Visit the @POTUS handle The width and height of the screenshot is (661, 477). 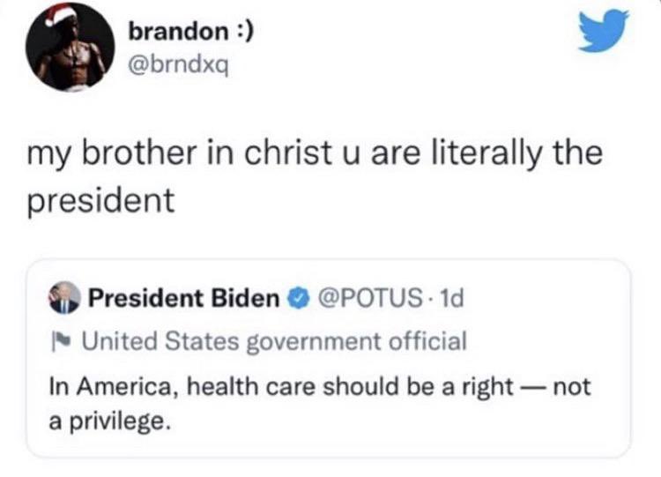click(370, 298)
